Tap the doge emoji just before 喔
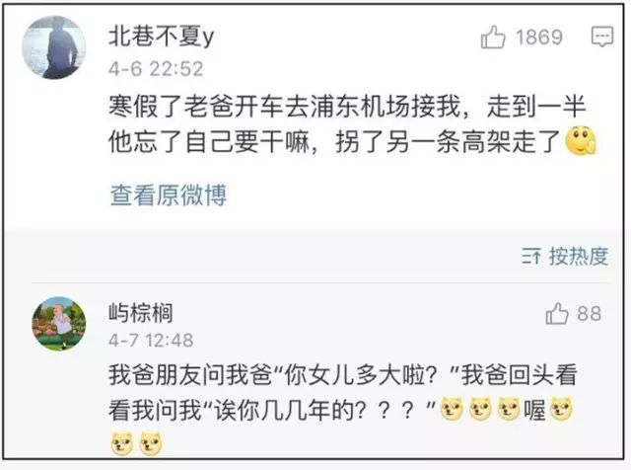 509,409
